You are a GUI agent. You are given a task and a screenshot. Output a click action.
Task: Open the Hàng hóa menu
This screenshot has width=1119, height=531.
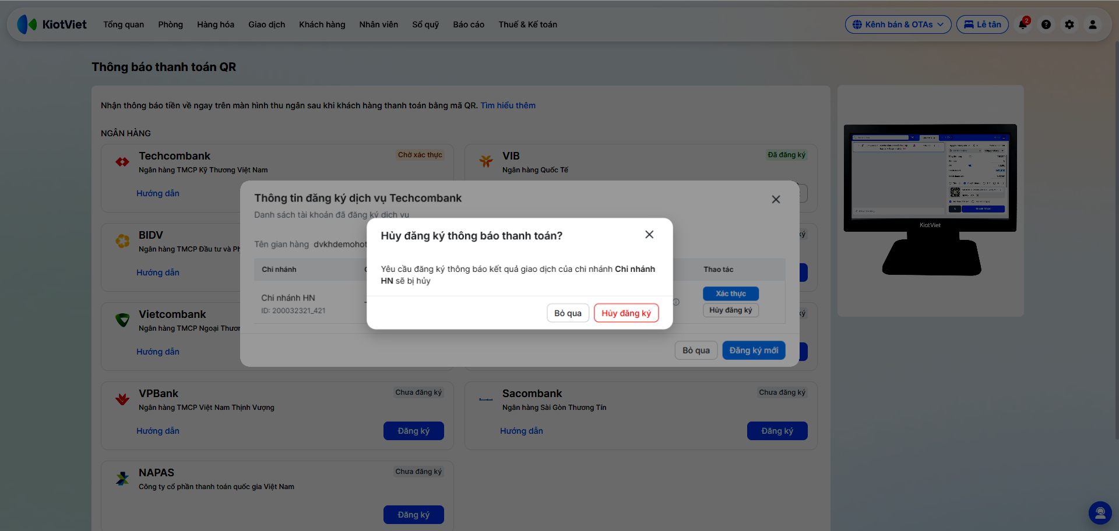pos(216,24)
